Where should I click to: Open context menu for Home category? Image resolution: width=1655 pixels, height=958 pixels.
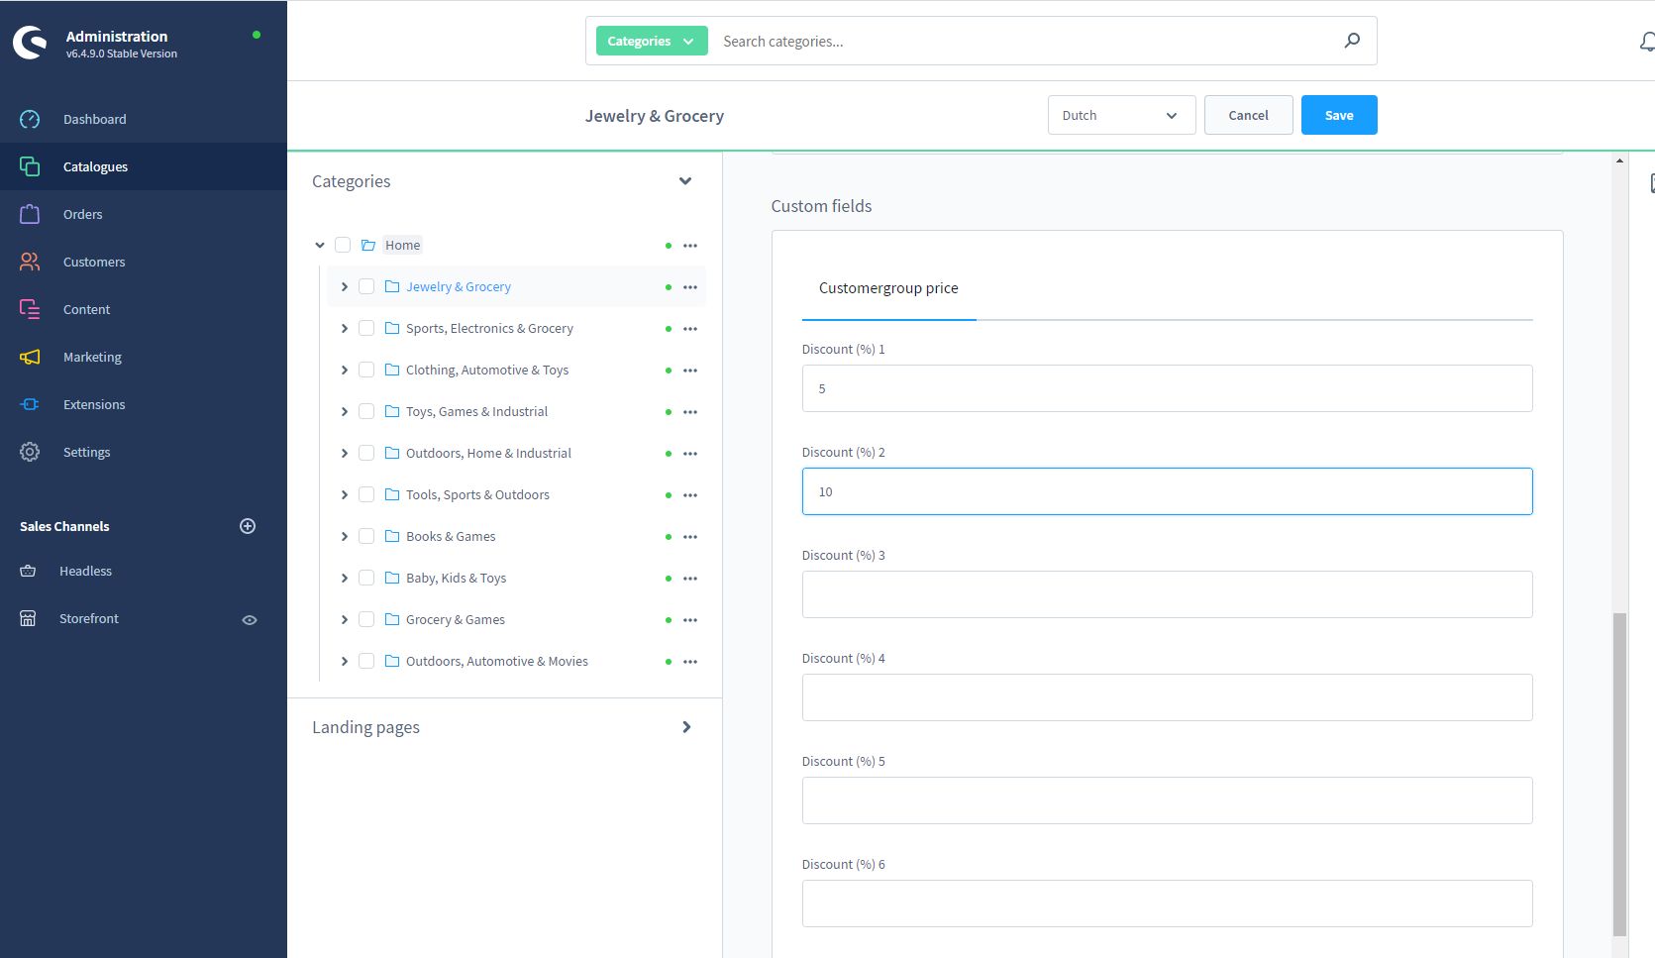tap(690, 246)
